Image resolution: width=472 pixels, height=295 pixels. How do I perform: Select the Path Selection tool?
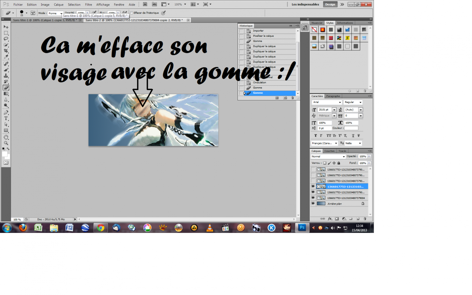pos(6,124)
